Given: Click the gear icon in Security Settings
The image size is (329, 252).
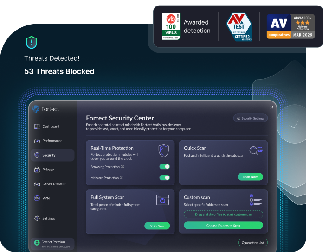Looking at the screenshot, I should click(x=239, y=118).
